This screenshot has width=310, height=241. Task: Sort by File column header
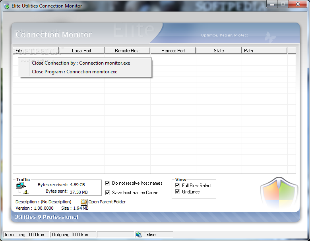point(36,50)
